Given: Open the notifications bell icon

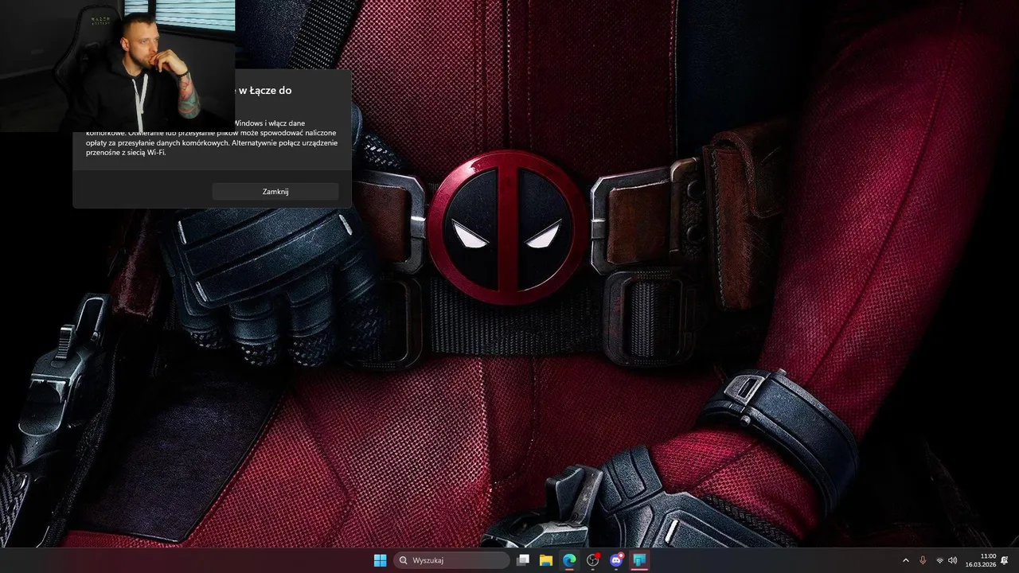Looking at the screenshot, I should [1005, 560].
